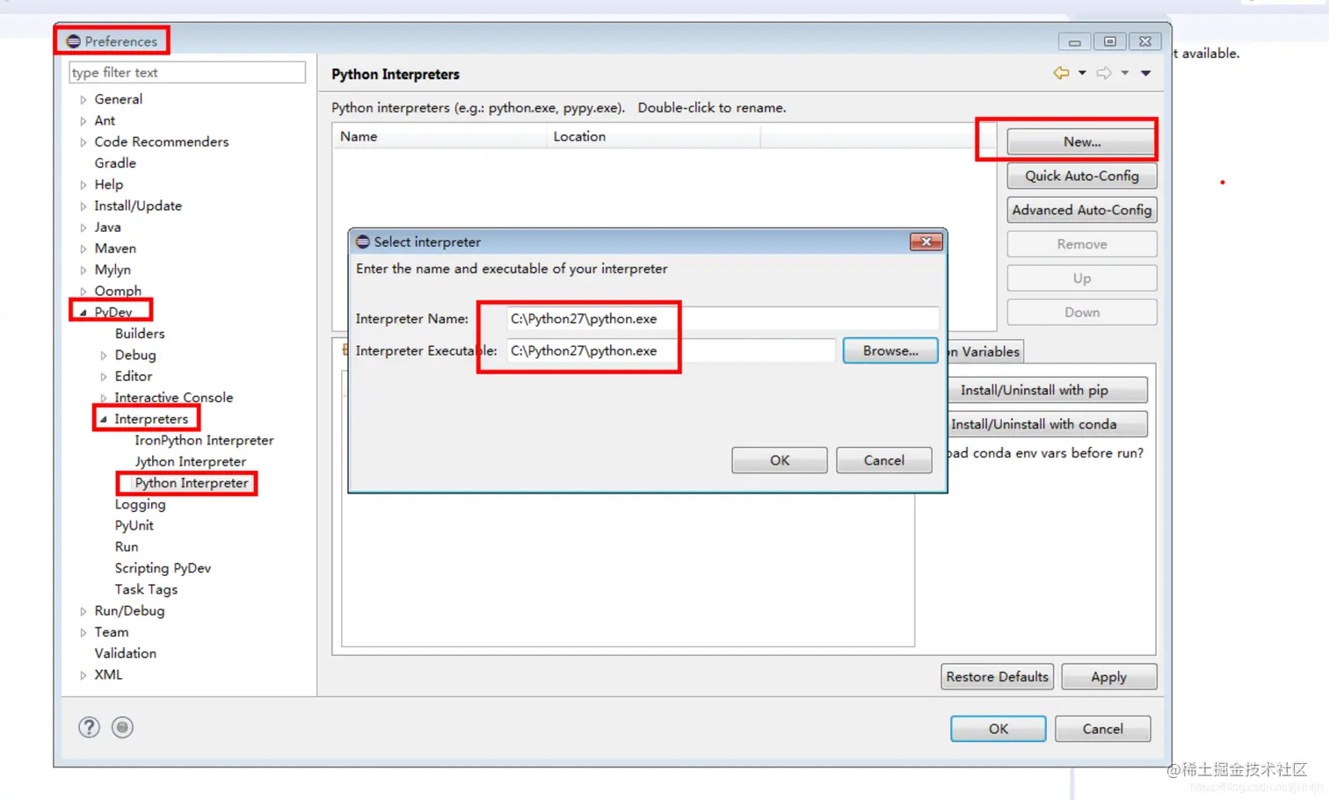
Task: Click Advanced Auto-Config button
Action: 1082,210
